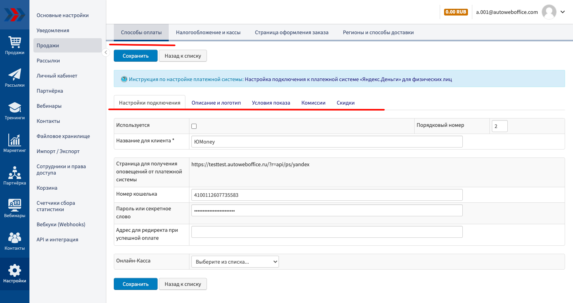Viewport: 573px width, 303px height.
Task: Click the Номер кошелька input field
Action: point(327,195)
